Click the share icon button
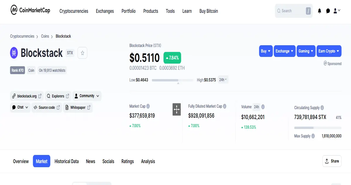 coord(332,161)
